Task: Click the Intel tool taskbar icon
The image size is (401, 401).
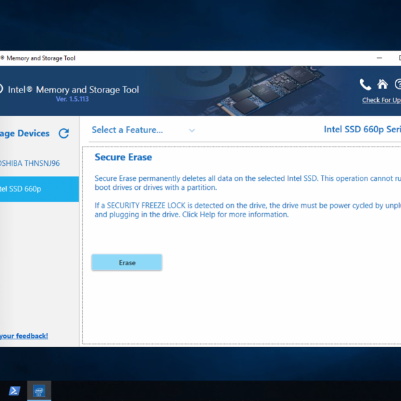Action: coord(39,391)
